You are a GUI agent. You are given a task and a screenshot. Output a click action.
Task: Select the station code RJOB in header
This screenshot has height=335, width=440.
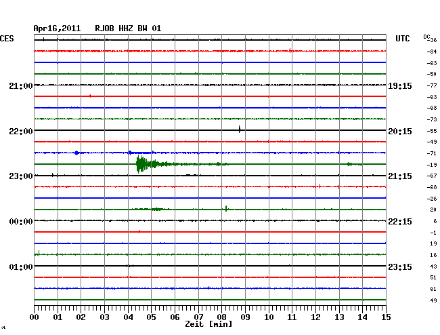(104, 28)
